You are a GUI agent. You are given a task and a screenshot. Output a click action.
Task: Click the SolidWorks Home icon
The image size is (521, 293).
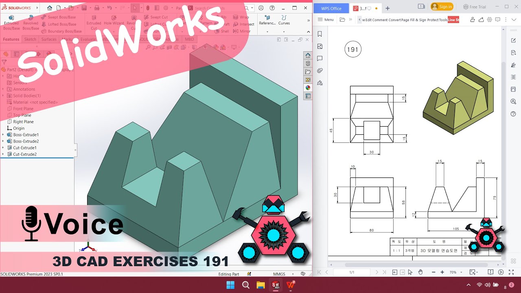tap(50, 8)
